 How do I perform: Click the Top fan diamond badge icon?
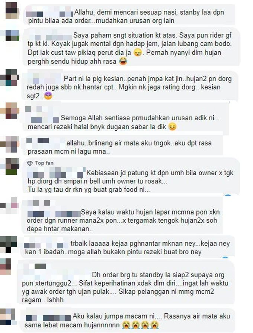pyautogui.click(x=30, y=163)
